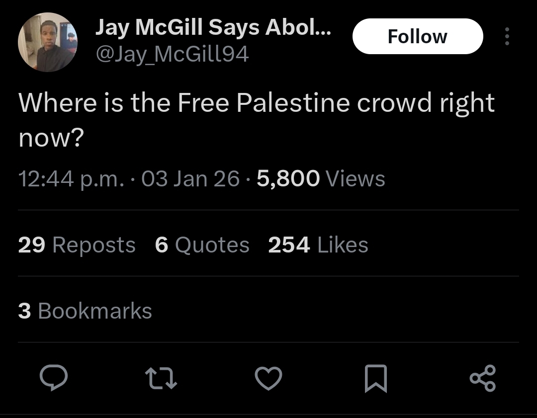Repost the tweet using the arrows icon
The width and height of the screenshot is (537, 418).
tap(161, 378)
